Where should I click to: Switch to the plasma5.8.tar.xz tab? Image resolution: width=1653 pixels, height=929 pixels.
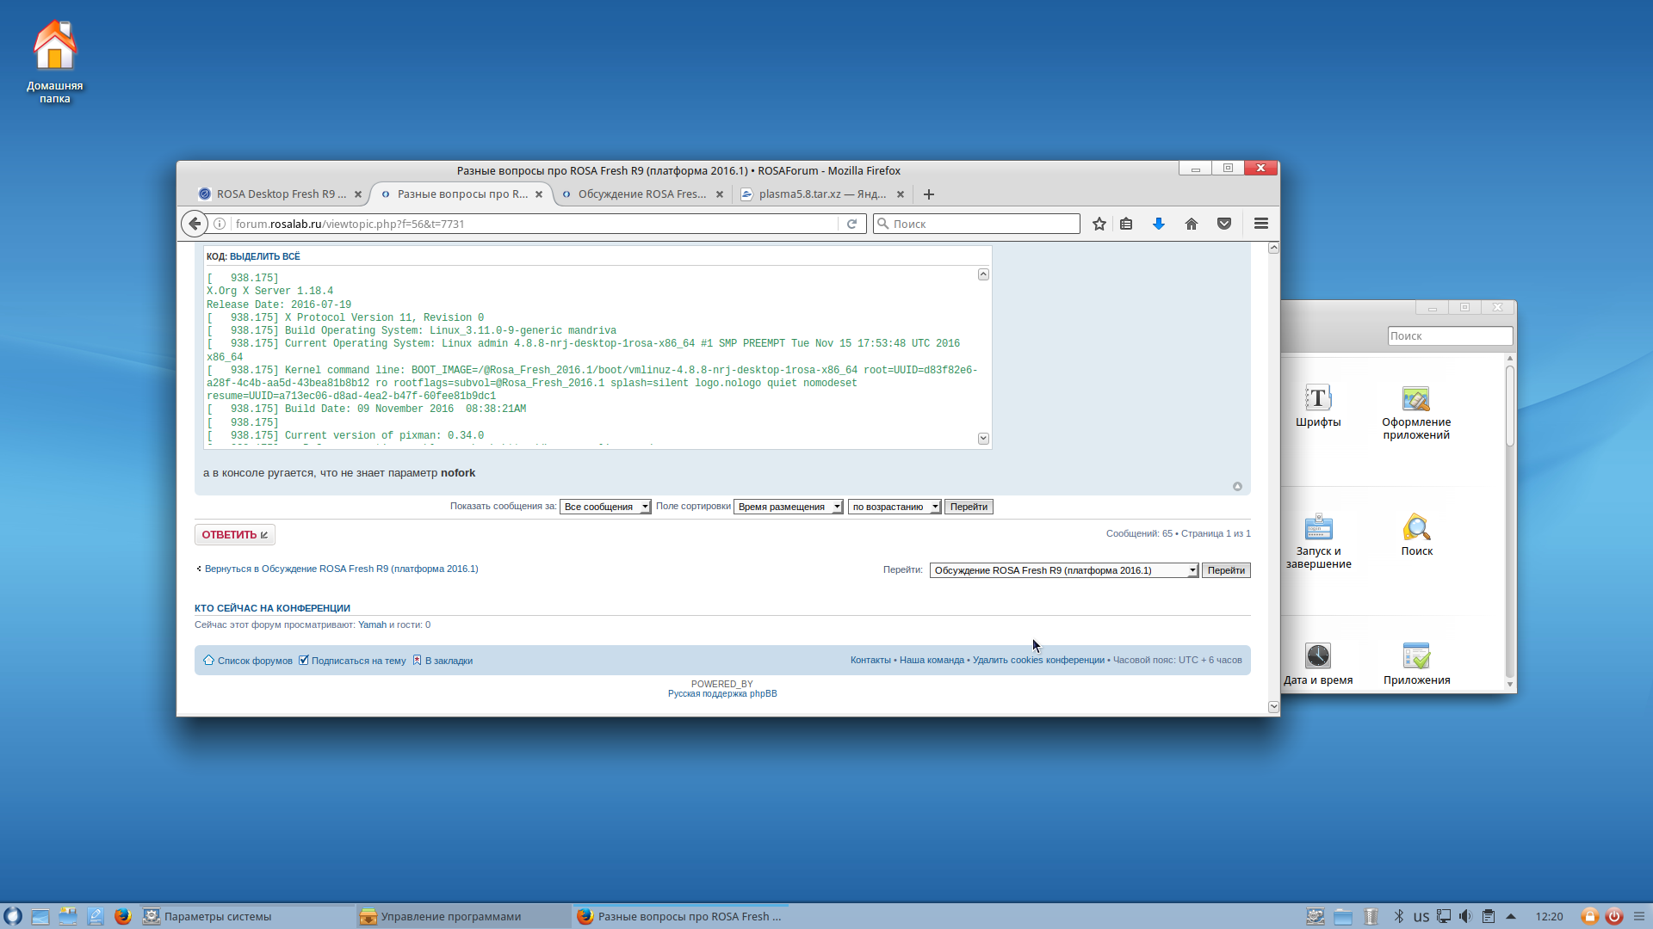tap(820, 194)
